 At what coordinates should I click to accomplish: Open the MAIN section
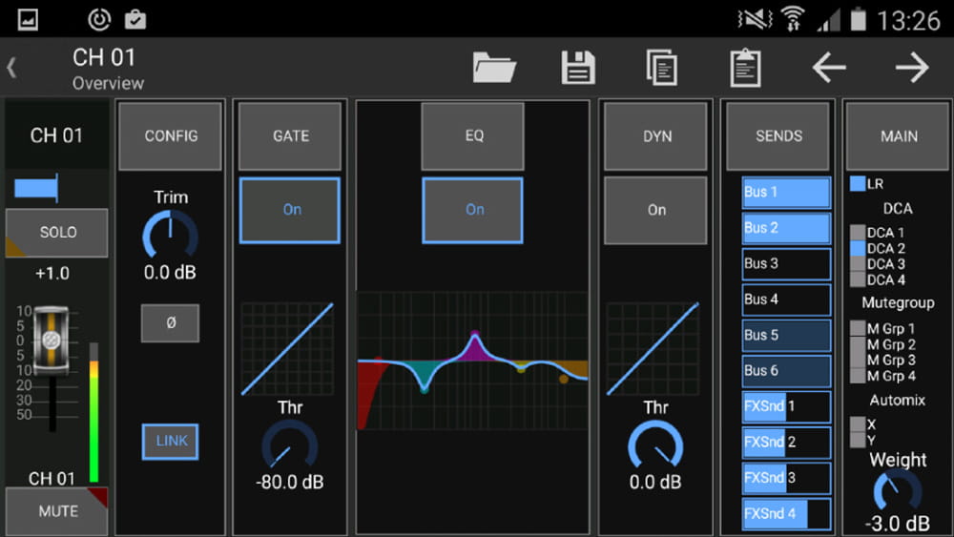[899, 136]
